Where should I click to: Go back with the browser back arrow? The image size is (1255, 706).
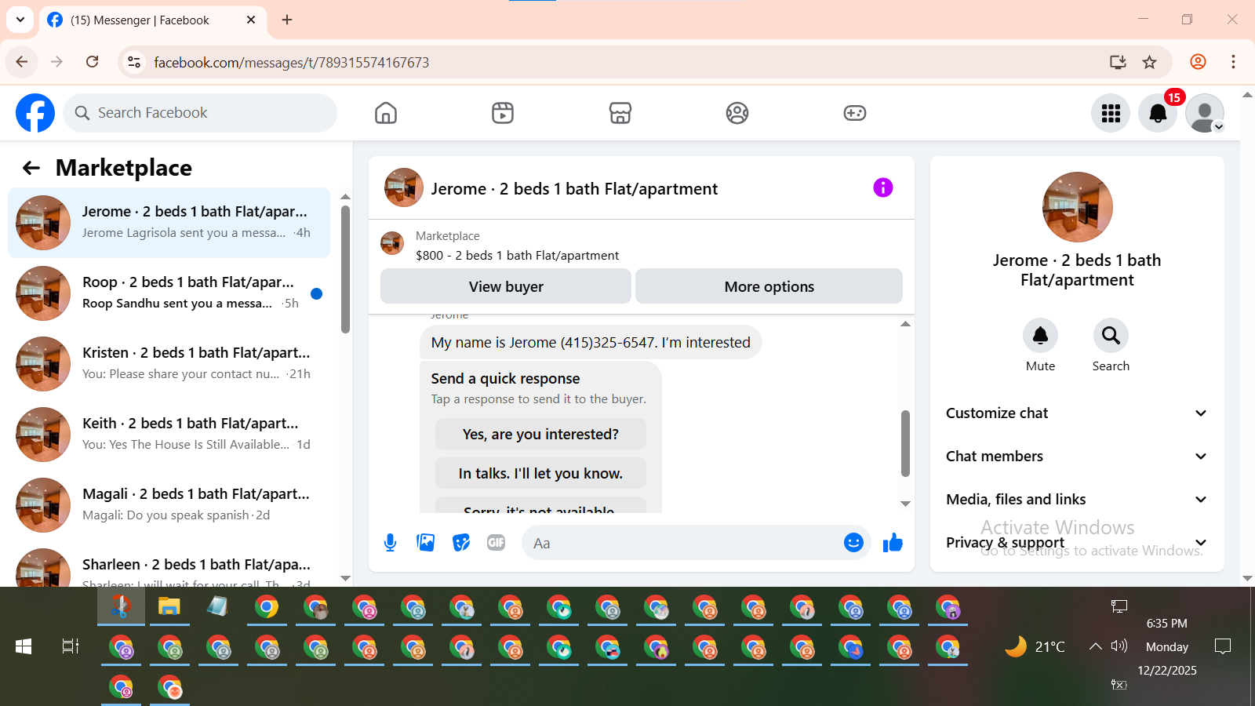coord(22,62)
